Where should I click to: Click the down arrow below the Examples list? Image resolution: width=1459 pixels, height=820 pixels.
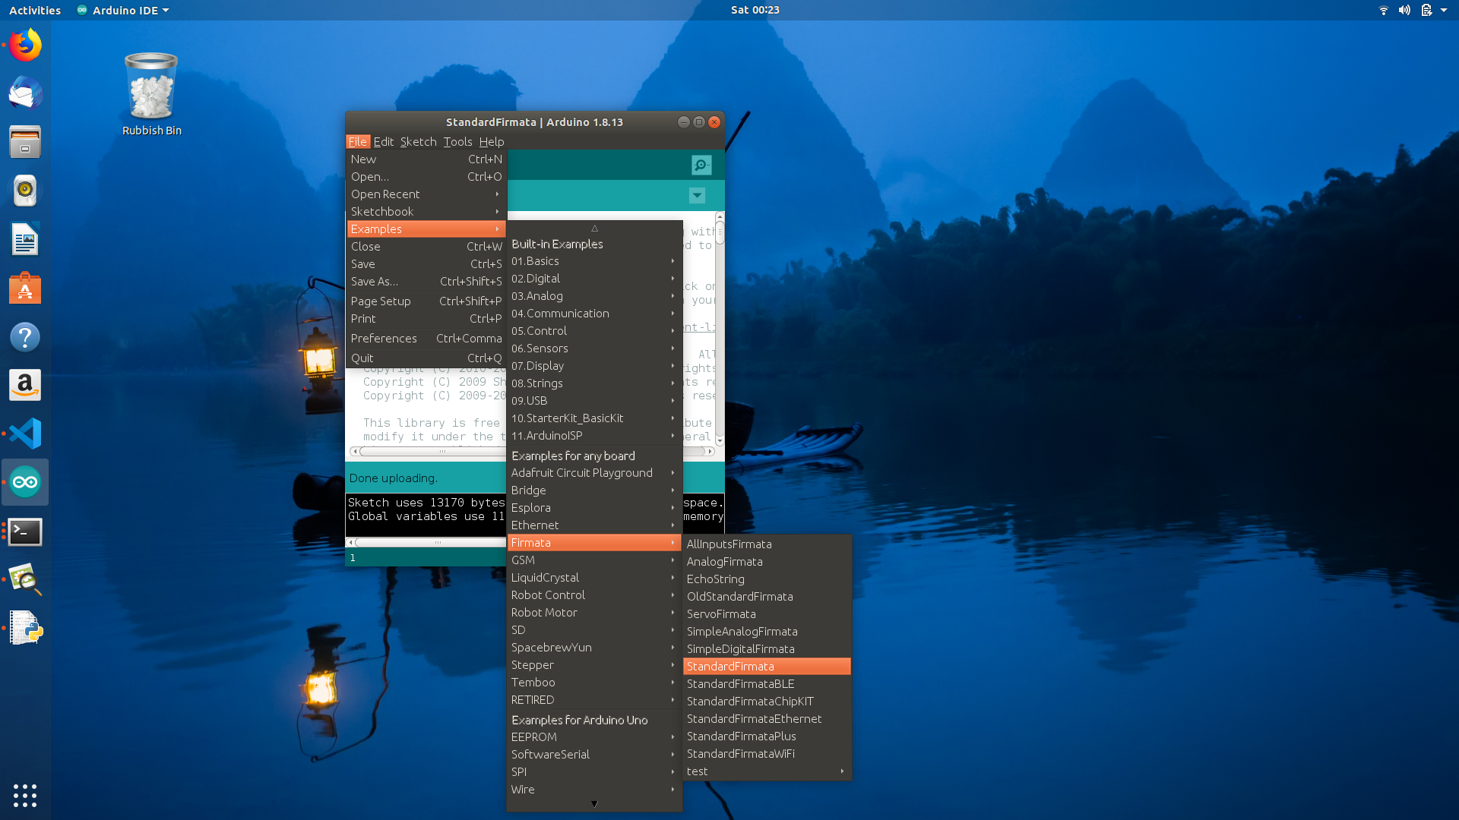594,803
